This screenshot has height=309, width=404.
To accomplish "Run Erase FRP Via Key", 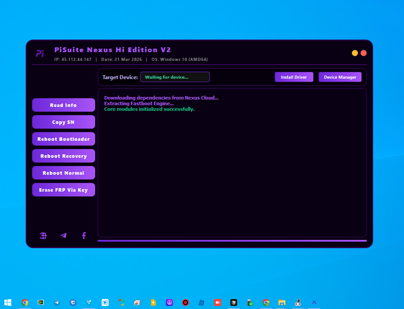I will coord(63,190).
